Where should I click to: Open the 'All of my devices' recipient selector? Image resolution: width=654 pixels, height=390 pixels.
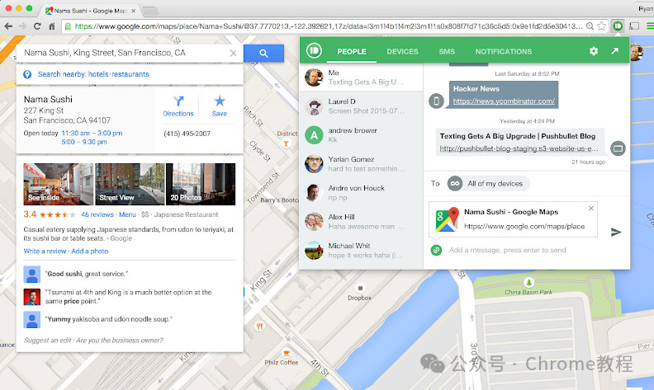488,184
